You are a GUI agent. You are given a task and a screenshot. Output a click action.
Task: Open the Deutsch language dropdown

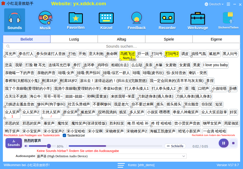point(214,4)
